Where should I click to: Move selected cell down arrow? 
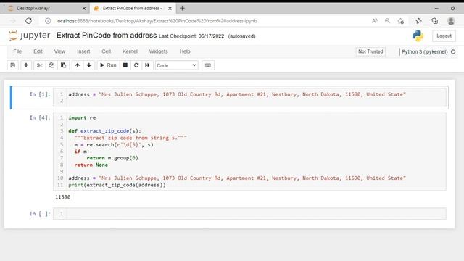coord(89,65)
